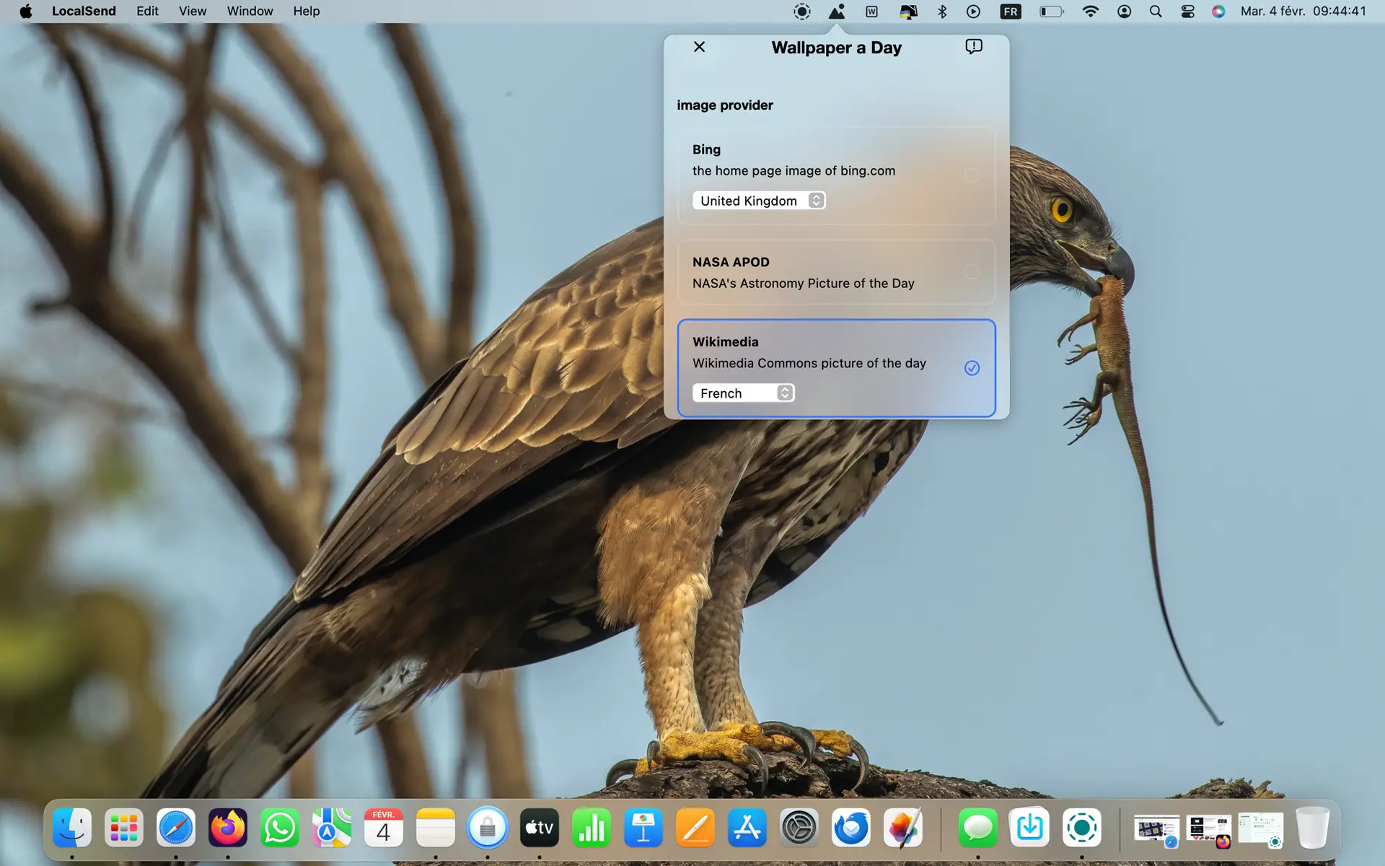This screenshot has width=1385, height=866.
Task: Toggle the Wikimedia provider checkmark
Action: 972,368
